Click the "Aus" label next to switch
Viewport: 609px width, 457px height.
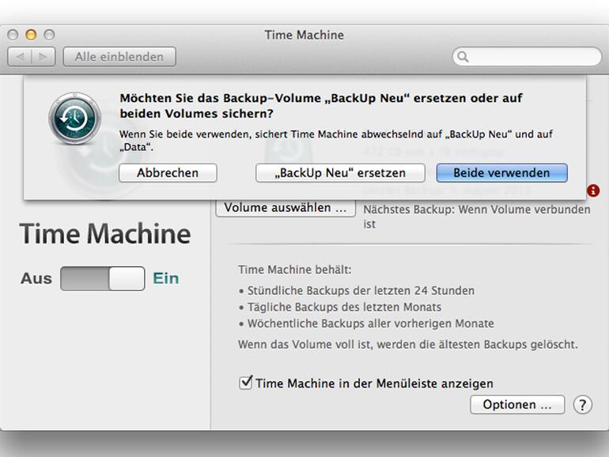36,278
